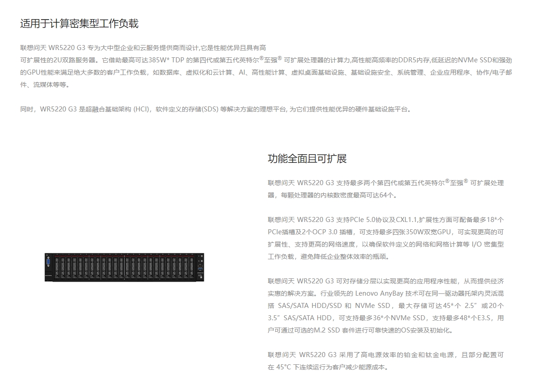The height and width of the screenshot is (378, 537).
Task: Click heading 适用于计算密集型工作负载
Action: 79,24
